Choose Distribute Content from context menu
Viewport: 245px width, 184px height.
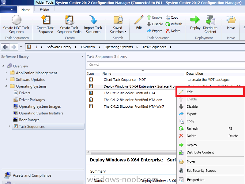coord(210,152)
